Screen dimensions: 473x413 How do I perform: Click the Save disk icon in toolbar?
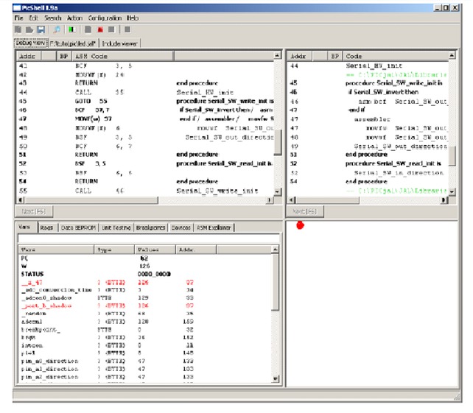[41, 30]
